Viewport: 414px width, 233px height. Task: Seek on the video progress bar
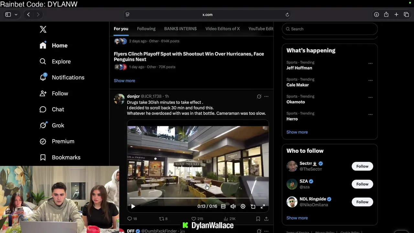pyautogui.click(x=198, y=198)
